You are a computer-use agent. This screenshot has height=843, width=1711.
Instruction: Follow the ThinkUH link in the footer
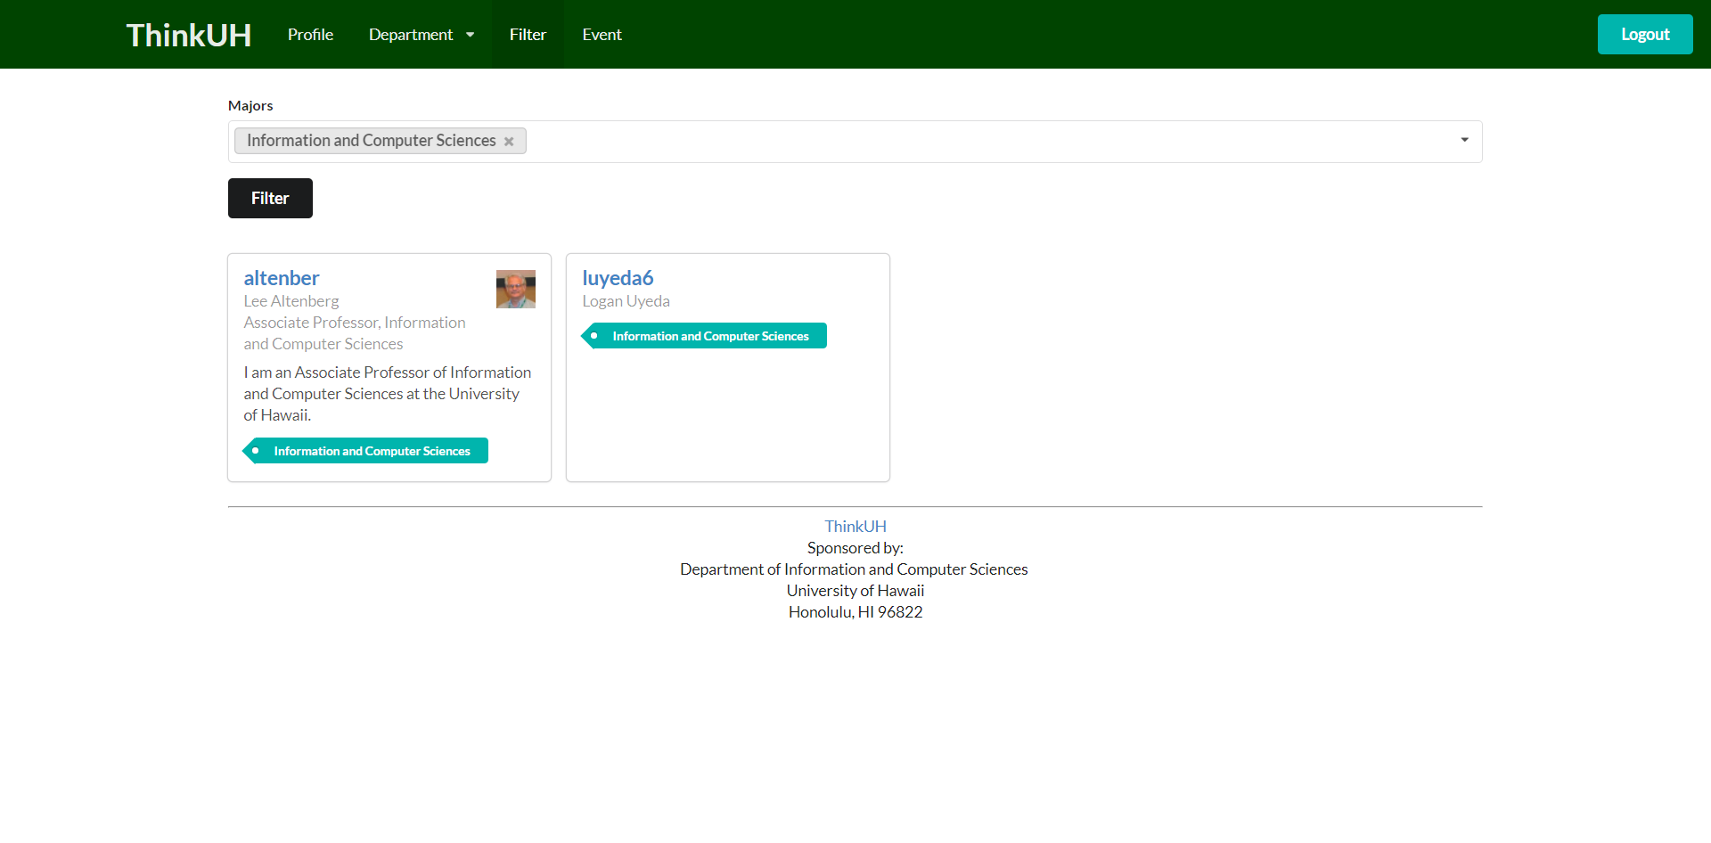pos(855,527)
